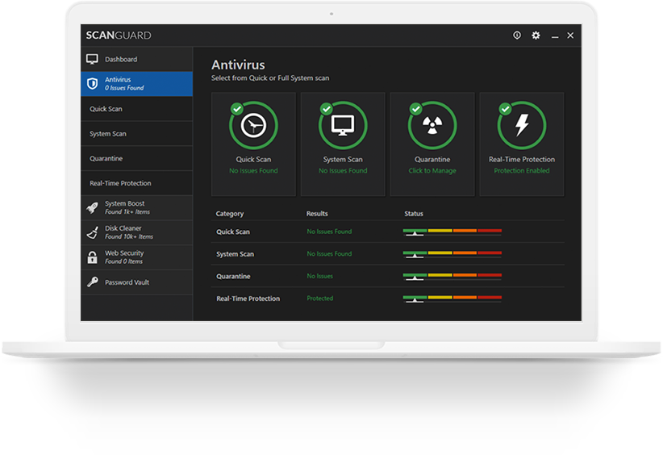The width and height of the screenshot is (663, 455).
Task: Select Quarantine in the sidebar submenu
Action: pyautogui.click(x=136, y=158)
